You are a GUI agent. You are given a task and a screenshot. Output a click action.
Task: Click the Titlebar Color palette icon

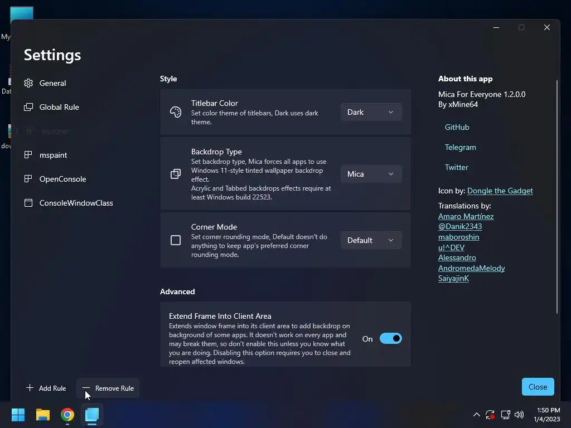click(176, 112)
